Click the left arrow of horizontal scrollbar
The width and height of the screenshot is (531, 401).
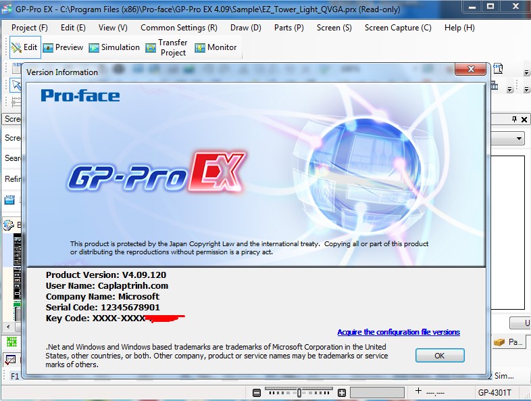pyautogui.click(x=8, y=327)
